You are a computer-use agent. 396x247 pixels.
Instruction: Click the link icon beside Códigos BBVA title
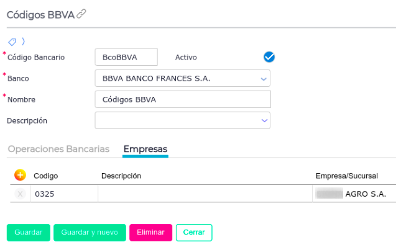(81, 14)
